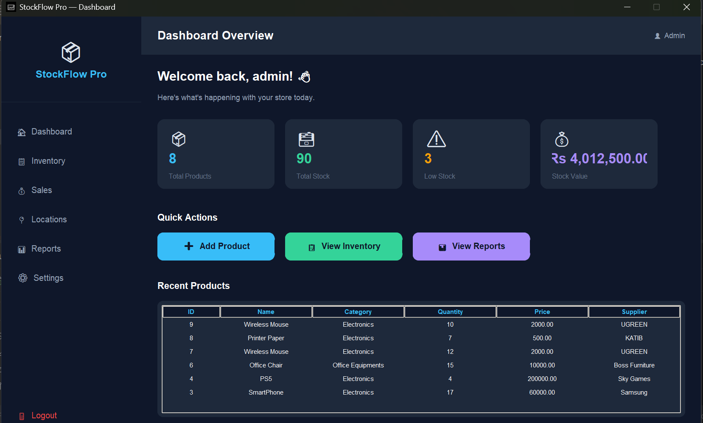Click the red Logout icon
The image size is (703, 423).
pyautogui.click(x=22, y=416)
